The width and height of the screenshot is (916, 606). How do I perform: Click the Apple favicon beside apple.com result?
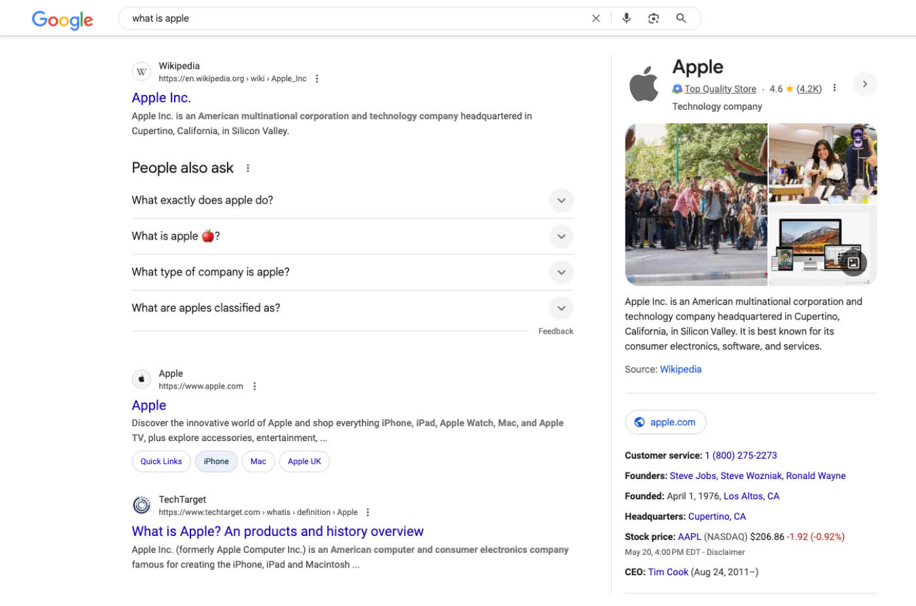141,379
